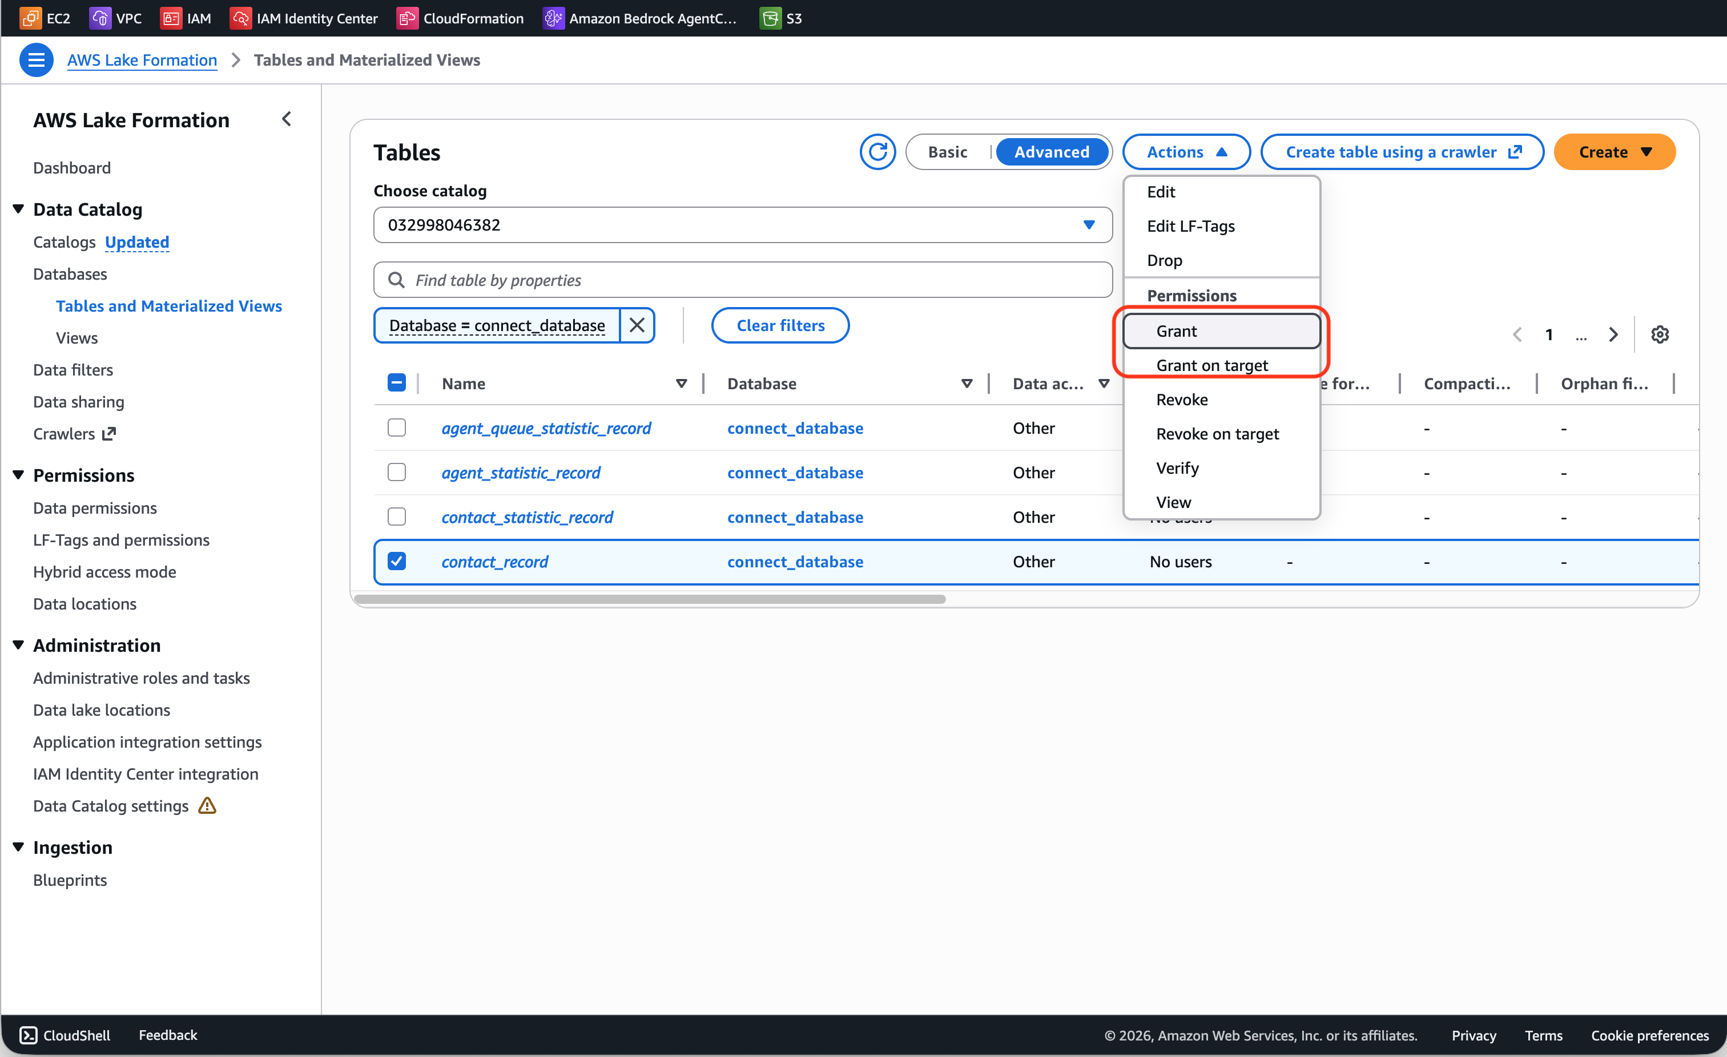Open the CloudFormation shortcut icon
The image size is (1727, 1057).
(x=408, y=18)
